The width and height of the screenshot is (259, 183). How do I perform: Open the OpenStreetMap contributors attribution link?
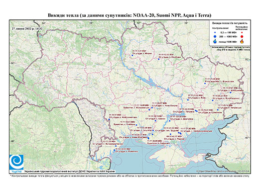coord(223,172)
